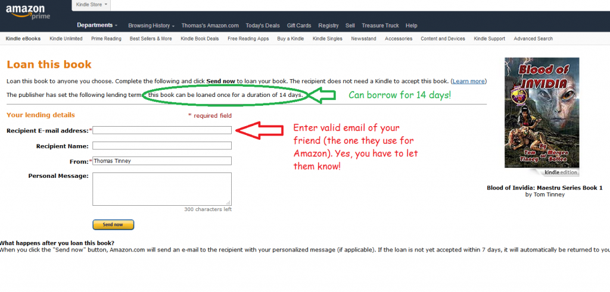Open the Newsstand section
The width and height of the screenshot is (610, 292).
[x=363, y=39]
